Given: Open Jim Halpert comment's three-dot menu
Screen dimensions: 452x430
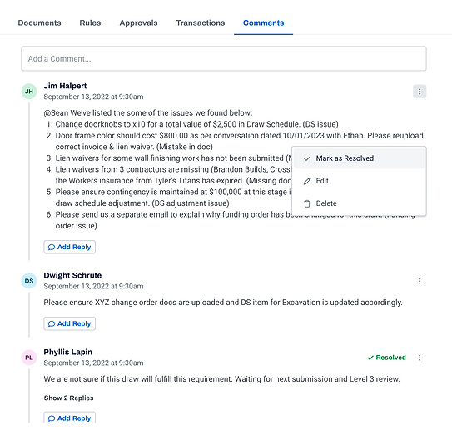Looking at the screenshot, I should [x=420, y=92].
